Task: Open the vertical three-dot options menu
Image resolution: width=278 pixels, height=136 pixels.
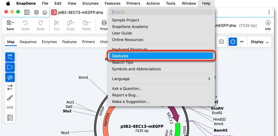Action: point(269,12)
